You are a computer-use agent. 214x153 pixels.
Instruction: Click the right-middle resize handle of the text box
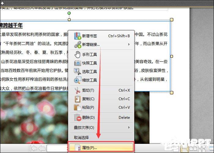coord(172,56)
